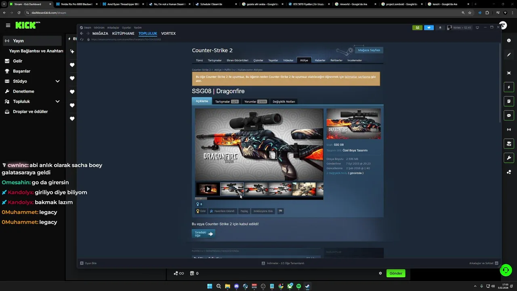Open Yardım menu in Steam
The height and width of the screenshot is (291, 517).
(x=137, y=27)
